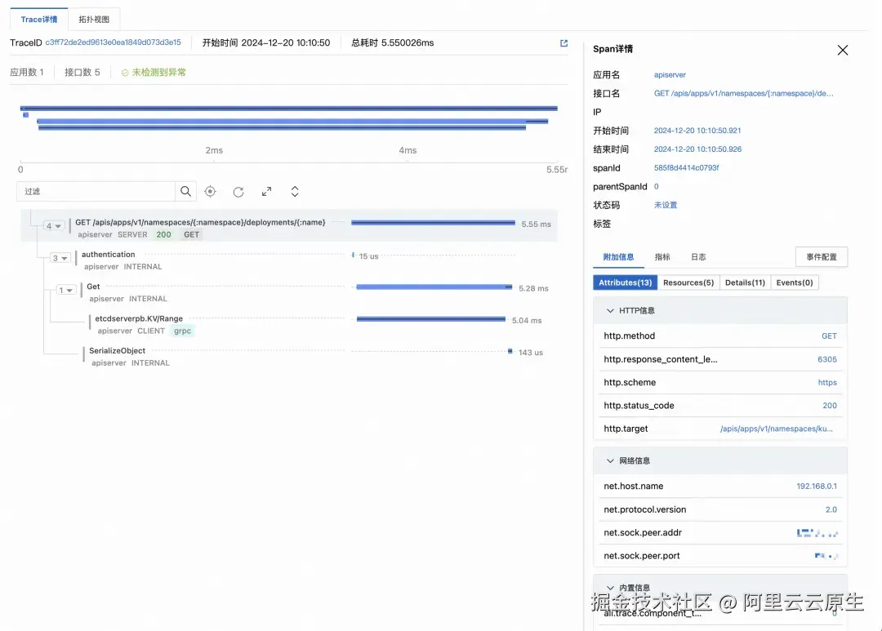882x631 pixels.
Task: Click the green check icon beside 未检测到异常
Action: [x=125, y=73]
